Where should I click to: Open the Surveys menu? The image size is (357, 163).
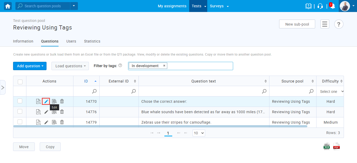click(219, 6)
